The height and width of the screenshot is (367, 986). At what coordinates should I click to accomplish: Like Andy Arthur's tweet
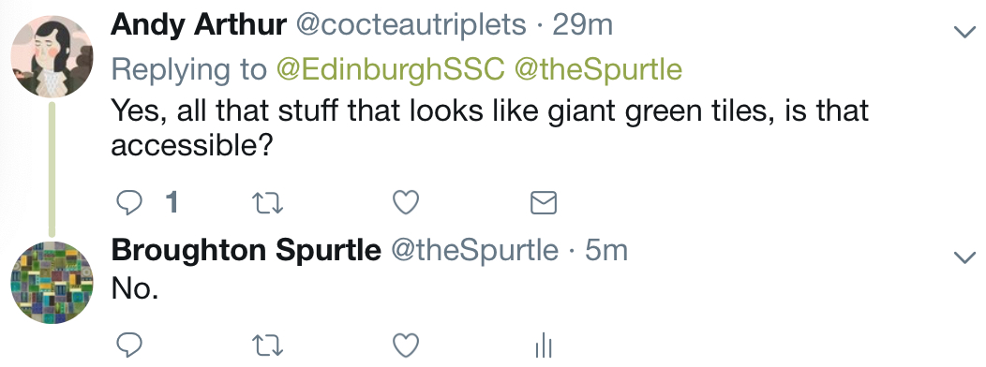coord(406,203)
